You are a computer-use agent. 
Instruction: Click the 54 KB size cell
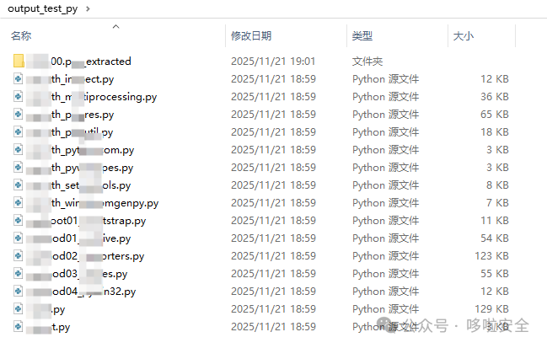point(495,238)
